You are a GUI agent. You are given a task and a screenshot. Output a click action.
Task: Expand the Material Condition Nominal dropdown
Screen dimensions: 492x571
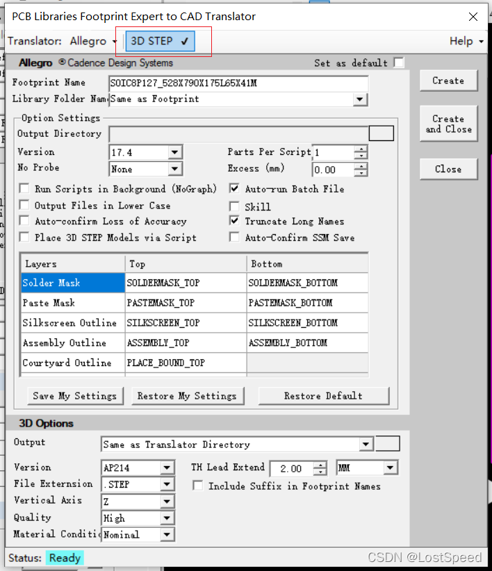point(167,535)
